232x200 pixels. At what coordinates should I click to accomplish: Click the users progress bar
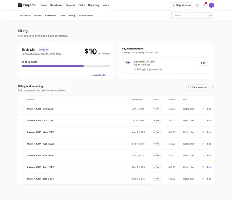[66, 66]
